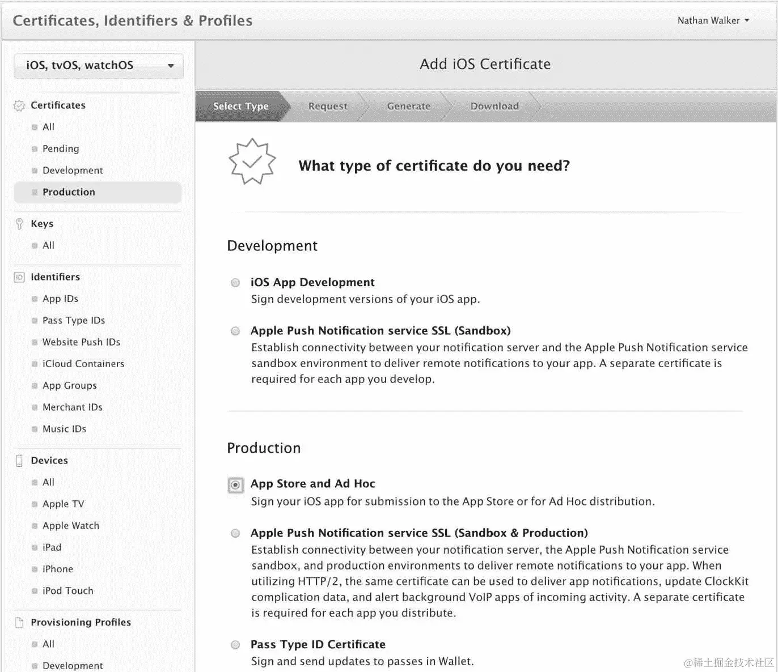Open Nathan Walker account menu
The height and width of the screenshot is (672, 778).
click(x=713, y=20)
